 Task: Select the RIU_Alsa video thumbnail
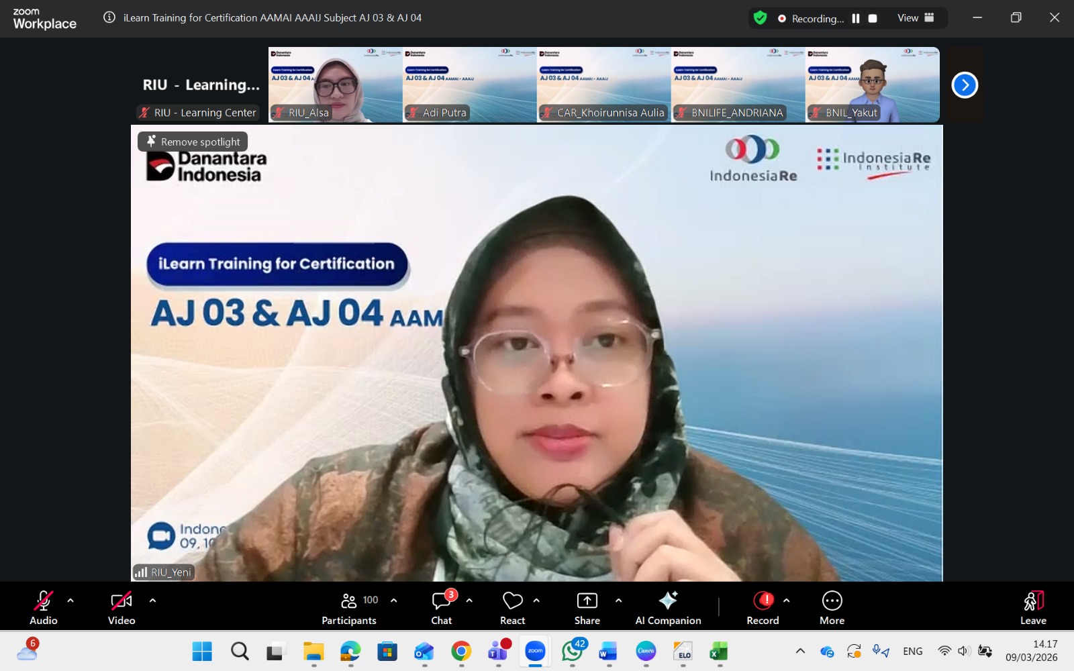click(335, 85)
